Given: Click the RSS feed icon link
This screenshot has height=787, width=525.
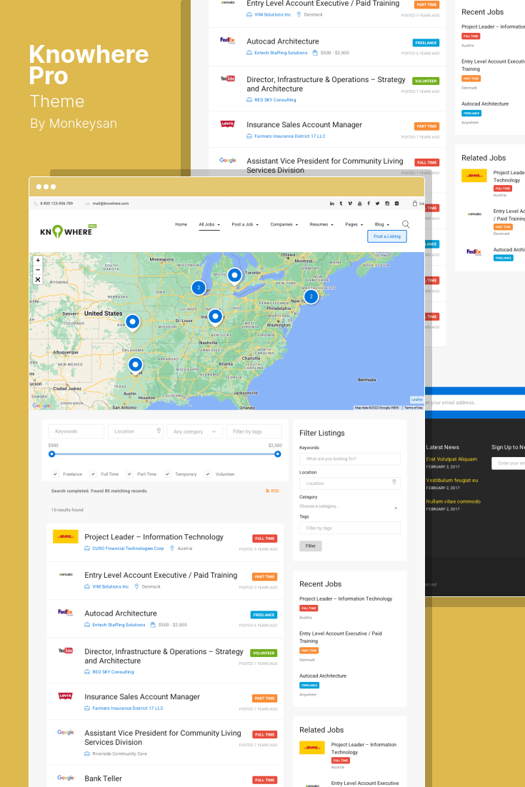Looking at the screenshot, I should pos(272,491).
